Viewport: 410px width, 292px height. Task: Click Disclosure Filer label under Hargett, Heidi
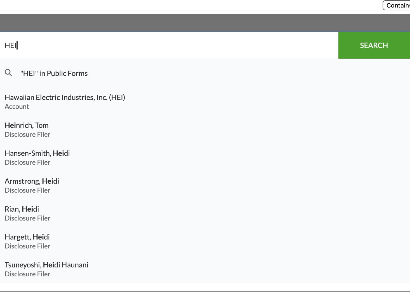point(27,246)
